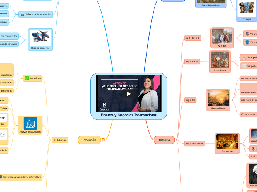Click the dollar sign icon next to Griegos

247,34
